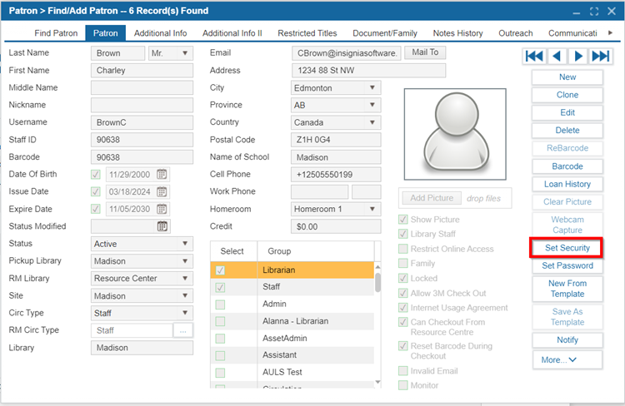Screen dimensions: 625x406
Task: Click the Mail To button
Action: pyautogui.click(x=425, y=52)
